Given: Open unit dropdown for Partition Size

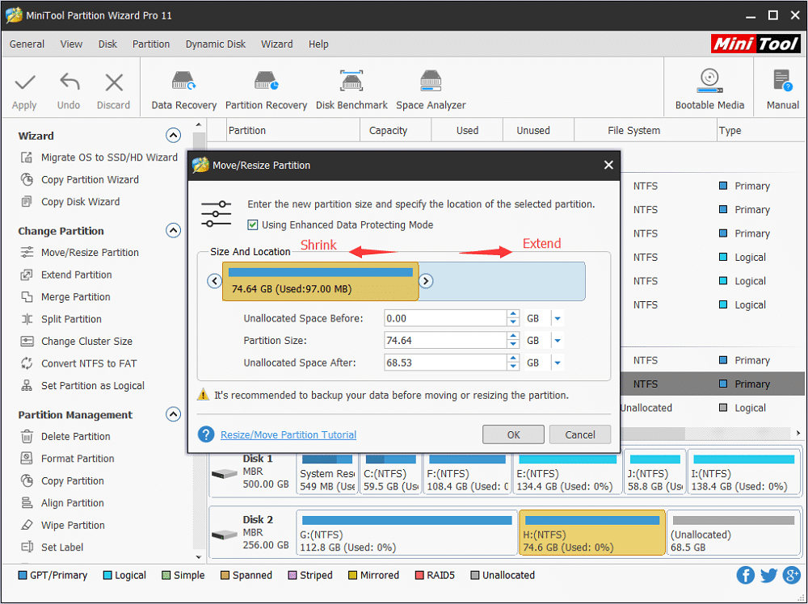Looking at the screenshot, I should point(558,341).
